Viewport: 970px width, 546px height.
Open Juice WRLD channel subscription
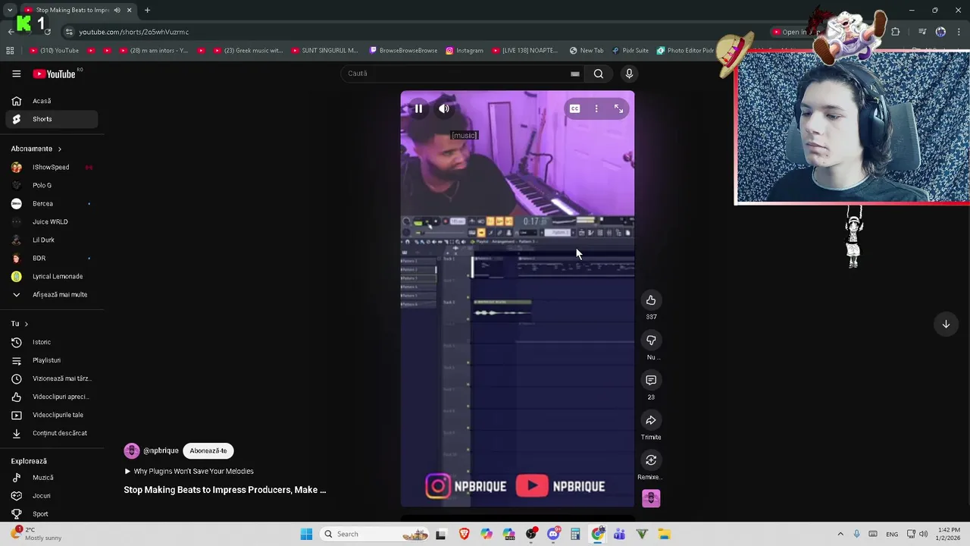pos(52,221)
